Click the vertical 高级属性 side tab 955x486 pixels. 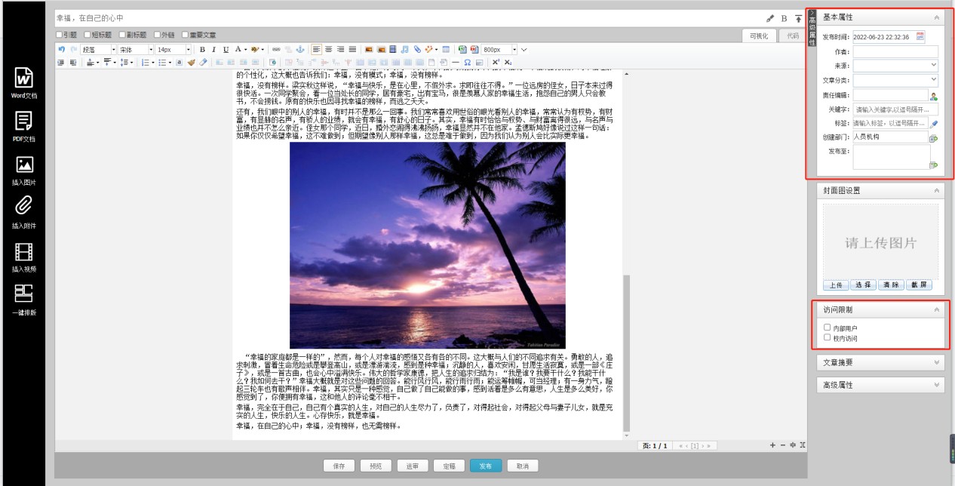812,29
